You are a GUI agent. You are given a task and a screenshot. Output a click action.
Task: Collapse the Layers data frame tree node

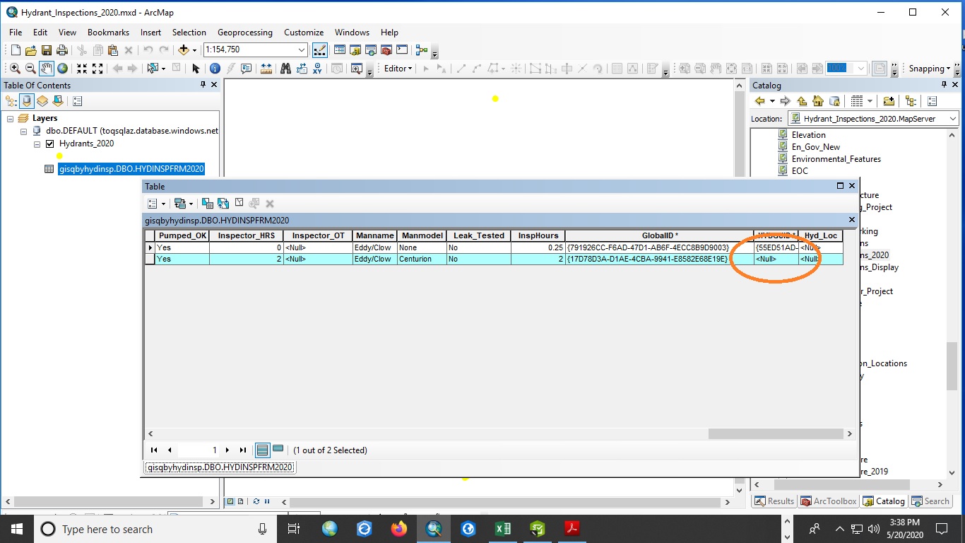pos(11,119)
